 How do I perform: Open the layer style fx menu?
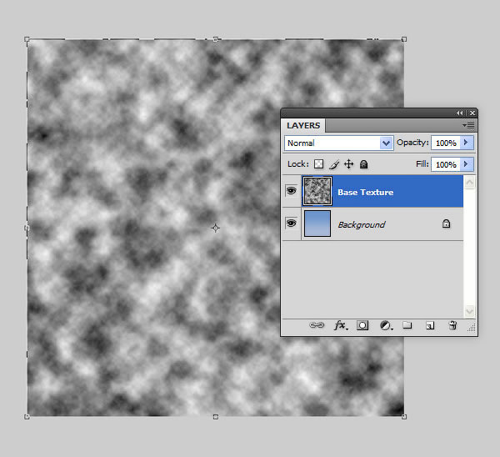point(341,325)
